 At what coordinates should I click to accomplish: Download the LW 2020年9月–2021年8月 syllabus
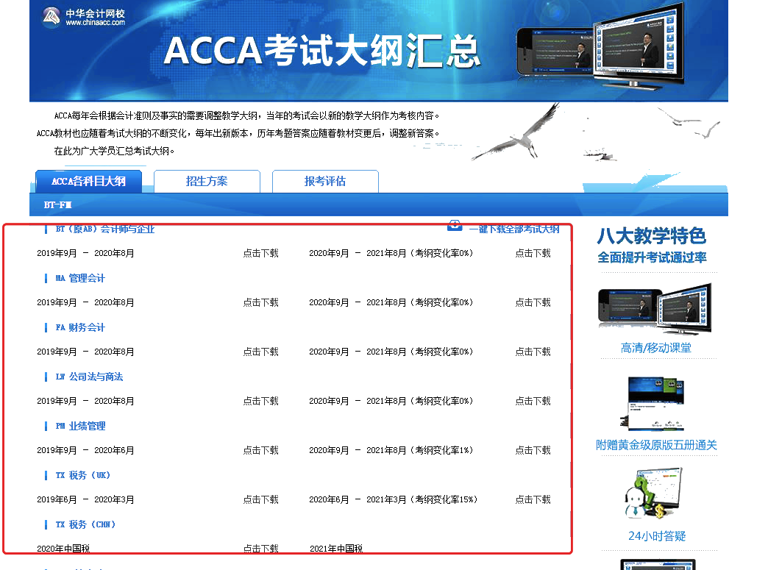(x=533, y=401)
